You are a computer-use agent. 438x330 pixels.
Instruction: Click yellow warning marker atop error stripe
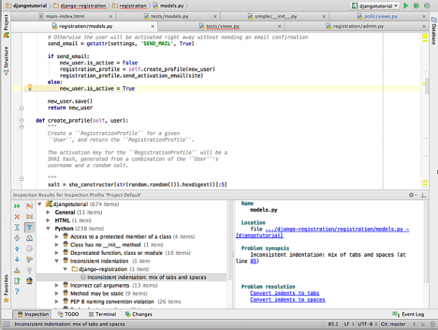click(x=424, y=37)
